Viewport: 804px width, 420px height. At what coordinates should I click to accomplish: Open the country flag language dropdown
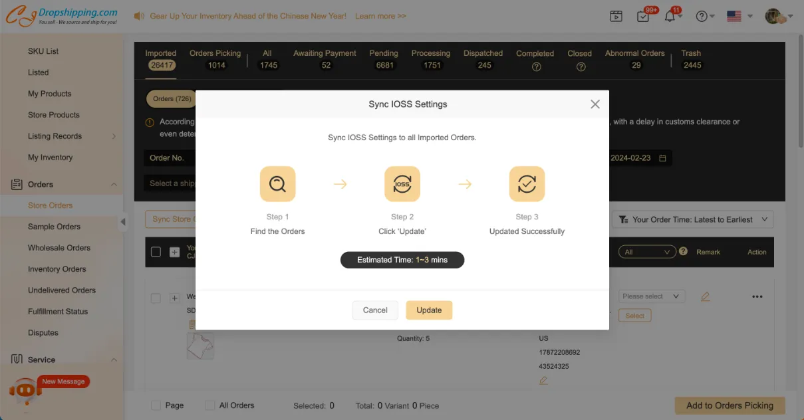click(x=739, y=17)
